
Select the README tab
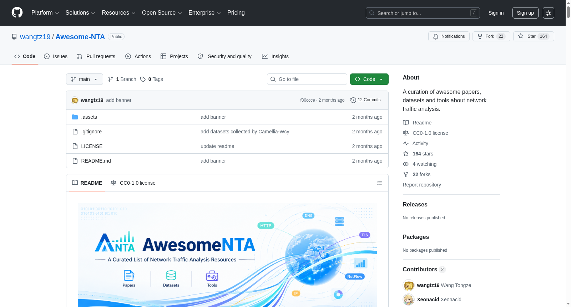(87, 183)
